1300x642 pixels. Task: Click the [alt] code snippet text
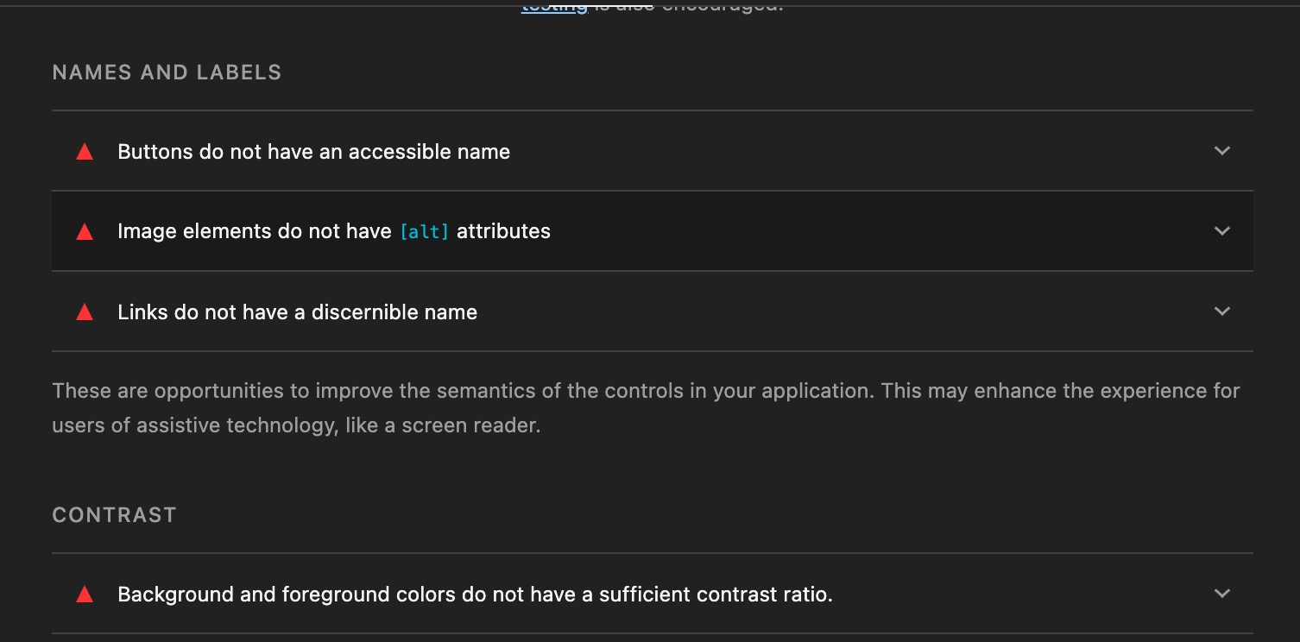pos(424,231)
